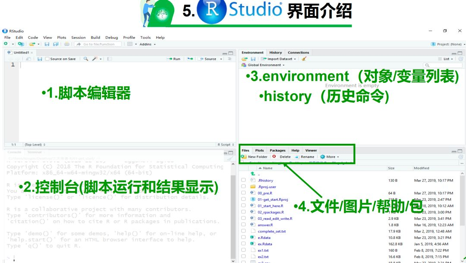Re-run previous code region icon
The width and height of the screenshot is (466, 263).
point(190,59)
